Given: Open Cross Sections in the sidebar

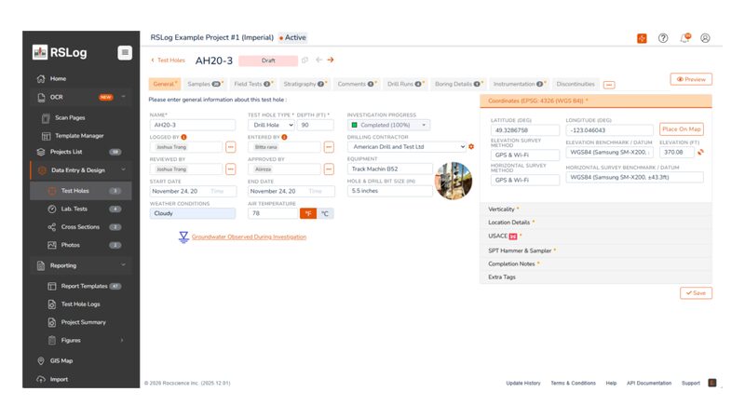Looking at the screenshot, I should click(x=80, y=227).
